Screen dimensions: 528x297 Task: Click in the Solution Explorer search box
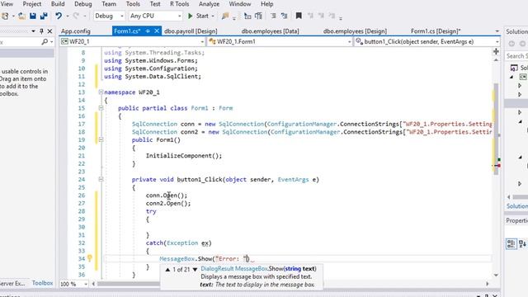coord(516,56)
